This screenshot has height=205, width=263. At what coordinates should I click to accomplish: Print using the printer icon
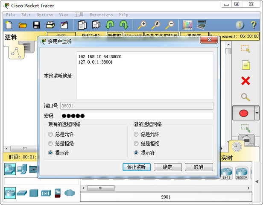pos(50,25)
